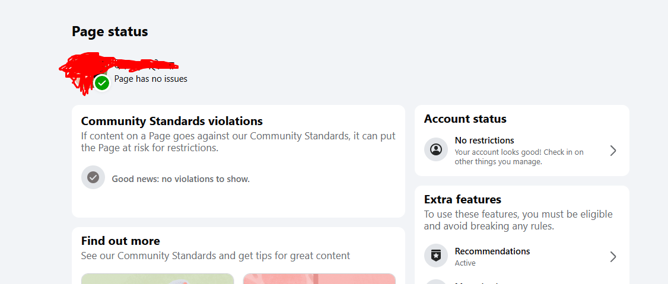Click Good news: no violations to show text

click(x=180, y=179)
